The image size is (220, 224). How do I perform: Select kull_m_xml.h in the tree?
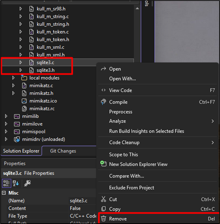51,55
